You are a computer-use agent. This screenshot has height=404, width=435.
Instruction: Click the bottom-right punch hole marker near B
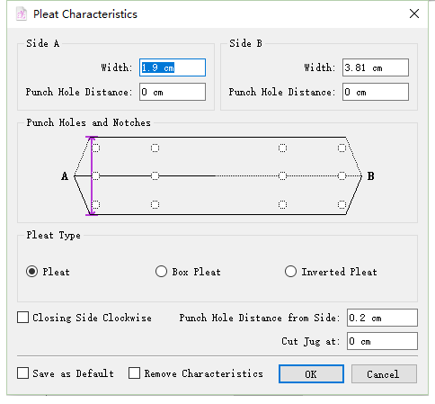pyautogui.click(x=342, y=204)
